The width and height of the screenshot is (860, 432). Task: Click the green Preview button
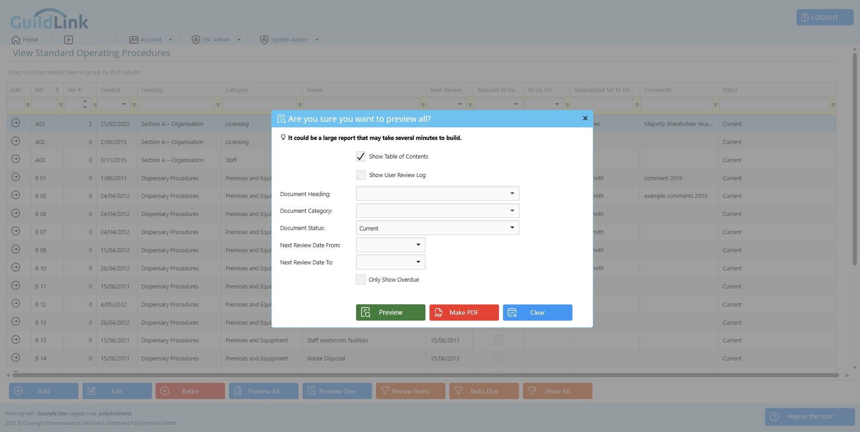[391, 312]
